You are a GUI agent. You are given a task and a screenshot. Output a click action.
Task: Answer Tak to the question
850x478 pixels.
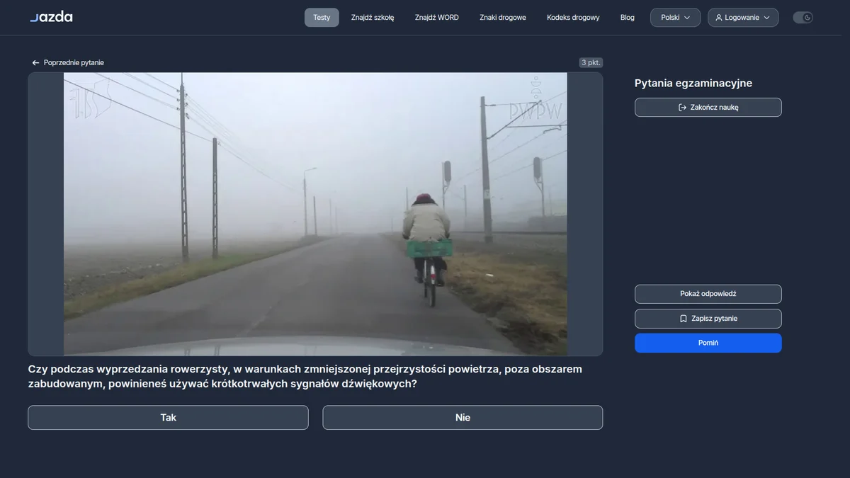pyautogui.click(x=168, y=418)
